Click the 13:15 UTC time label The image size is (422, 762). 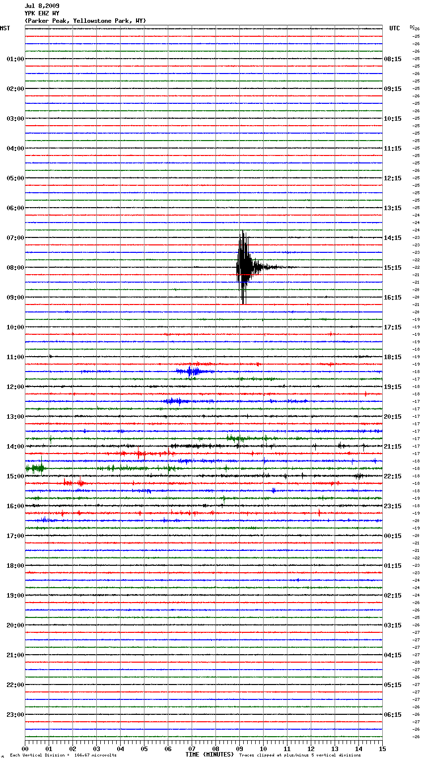click(393, 208)
